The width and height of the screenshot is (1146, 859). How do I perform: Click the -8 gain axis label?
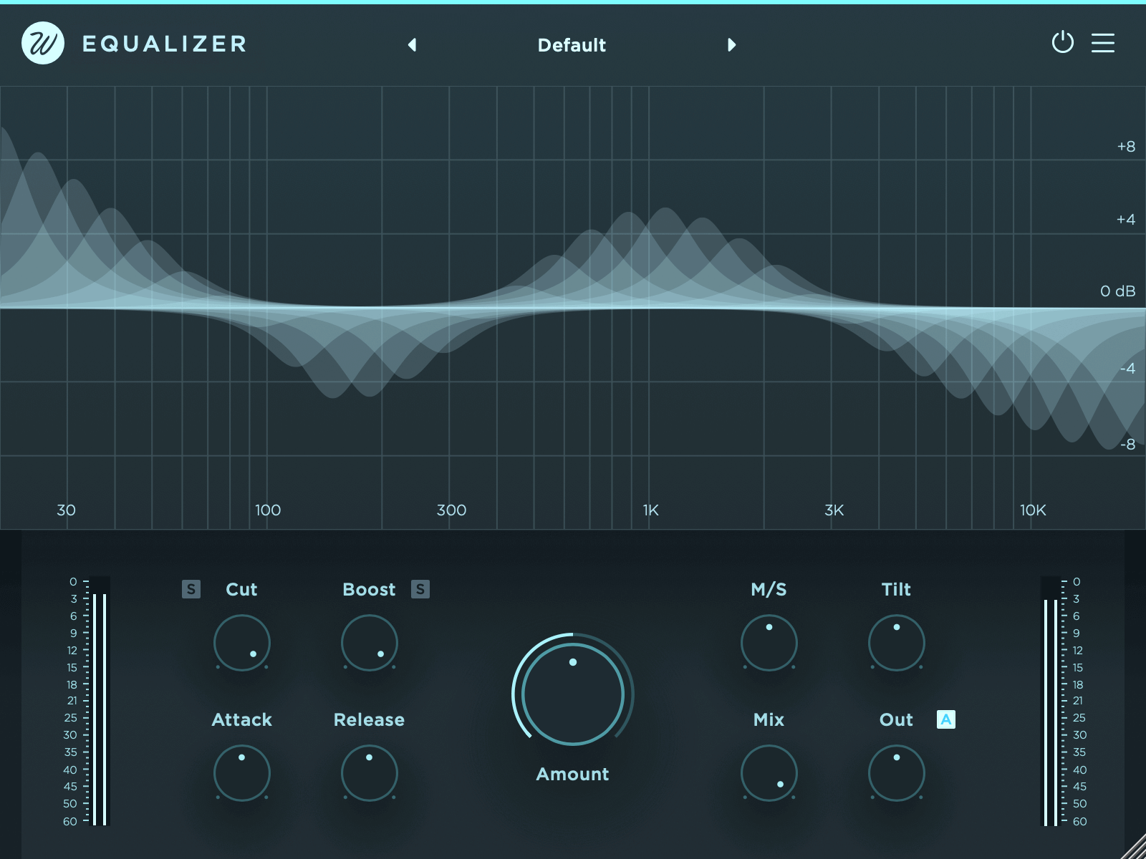coord(1128,445)
